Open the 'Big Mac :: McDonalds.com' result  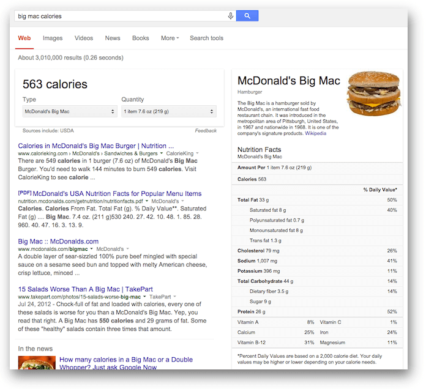coord(58,242)
